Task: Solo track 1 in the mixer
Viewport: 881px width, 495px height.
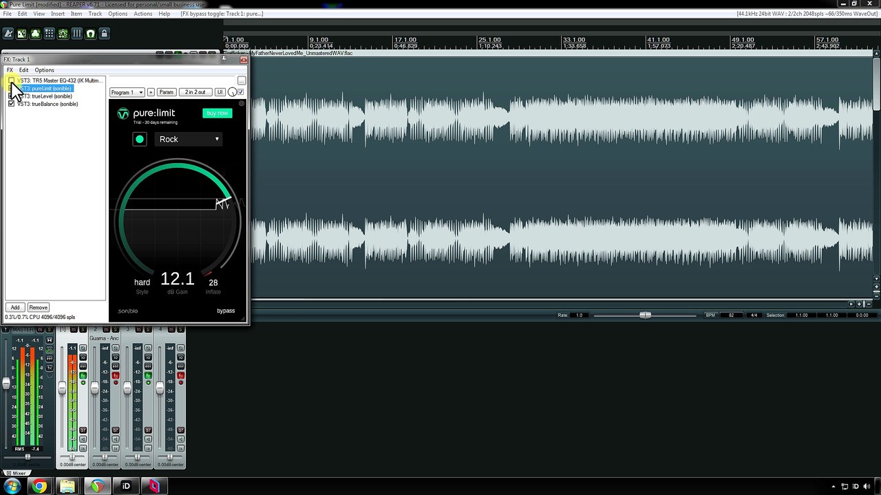Action: (82, 330)
